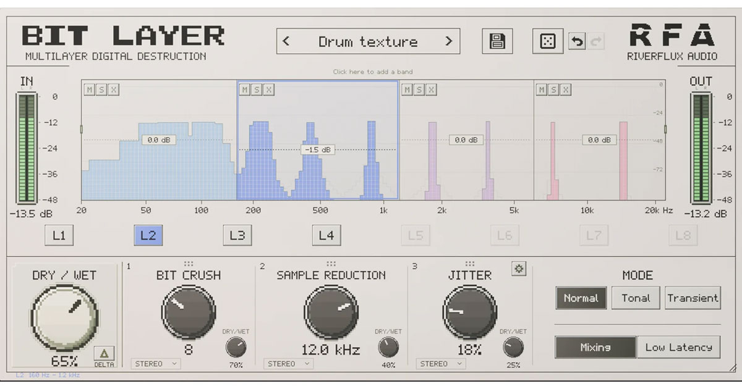
Task: Go to the previous preset arrow
Action: pyautogui.click(x=286, y=42)
